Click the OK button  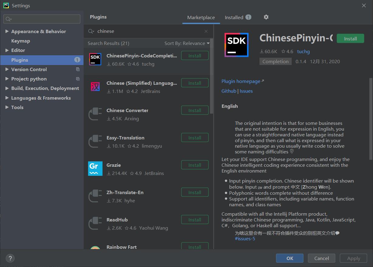[x=290, y=258]
